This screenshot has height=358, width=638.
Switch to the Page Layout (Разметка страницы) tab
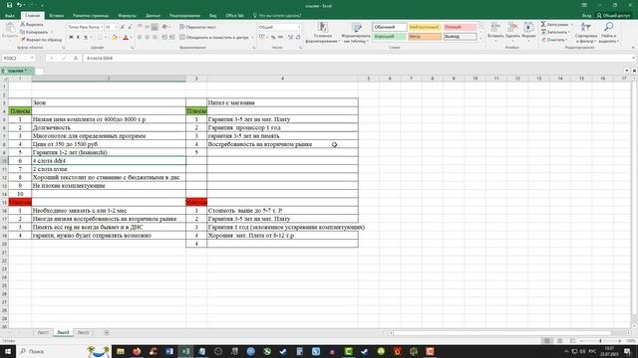tap(91, 16)
